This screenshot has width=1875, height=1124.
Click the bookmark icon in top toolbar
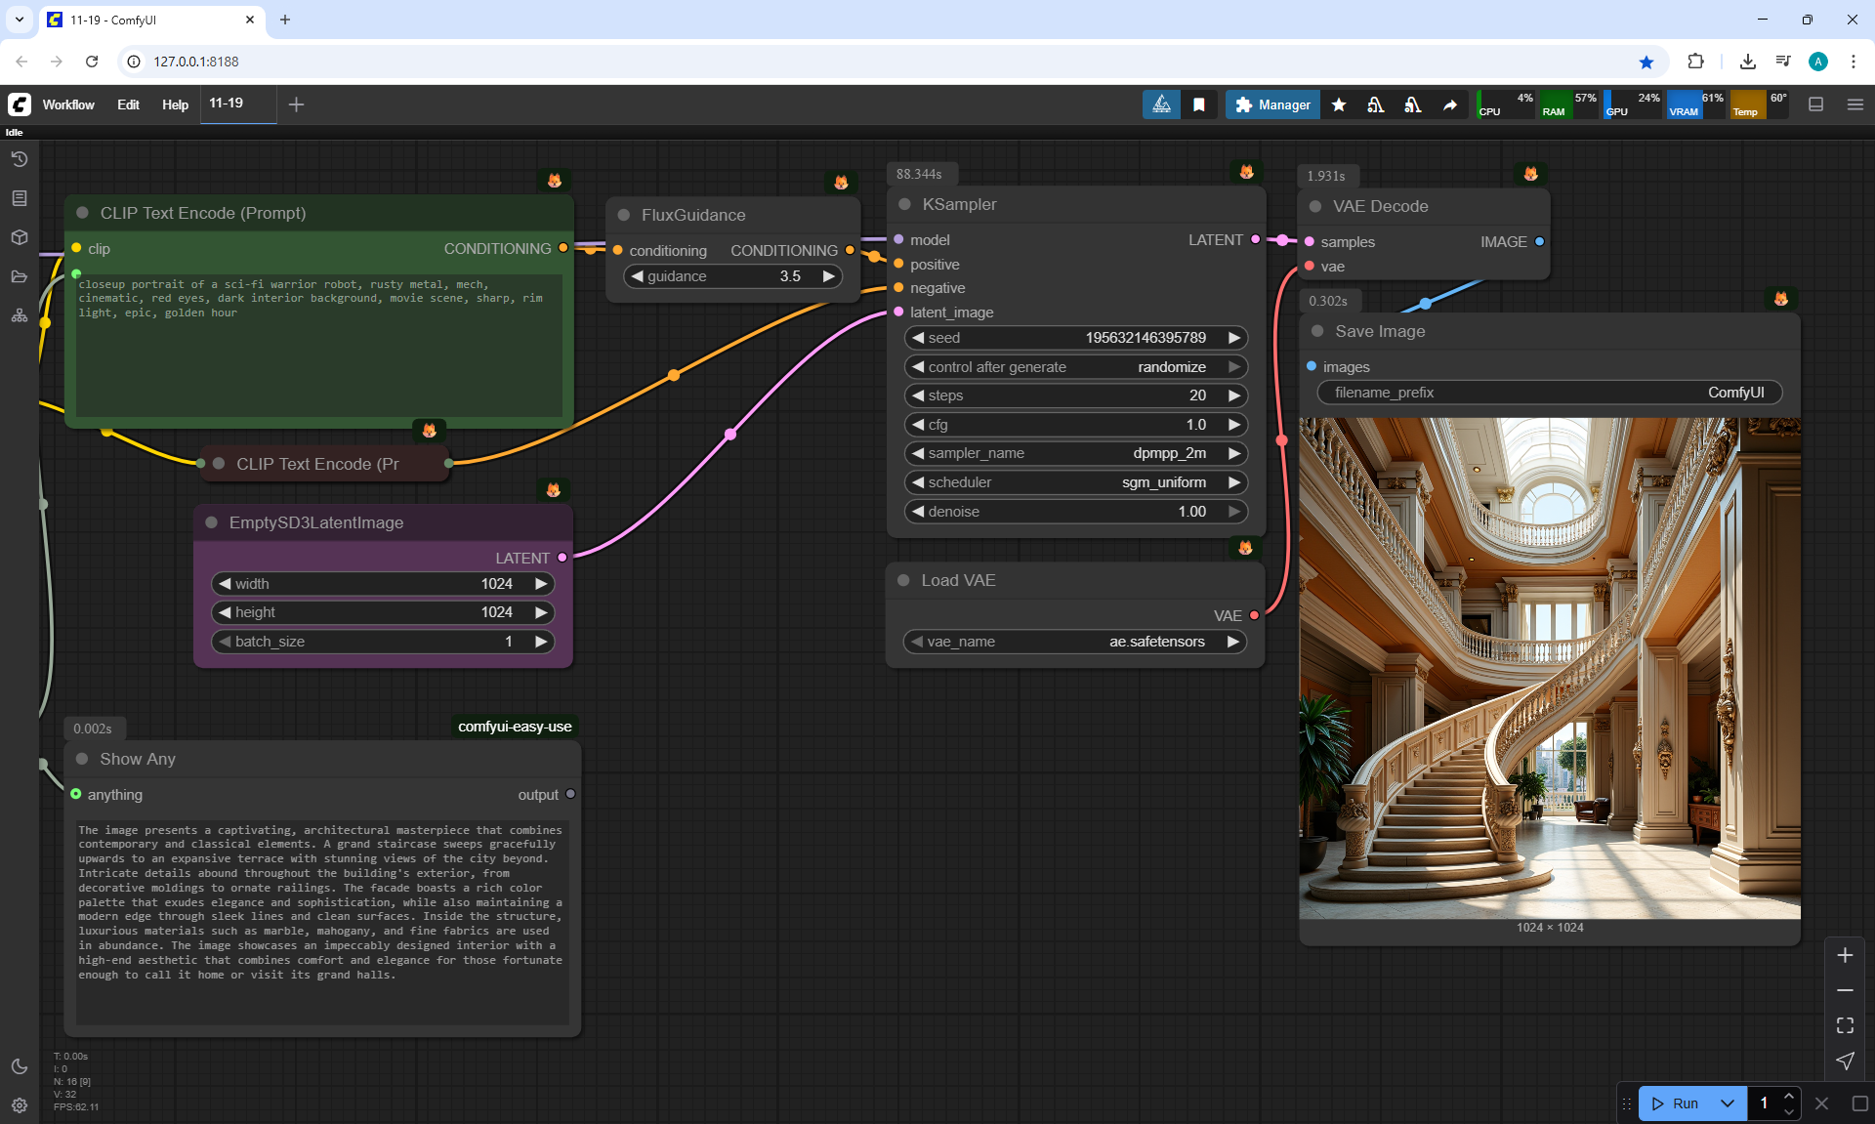(x=1199, y=104)
